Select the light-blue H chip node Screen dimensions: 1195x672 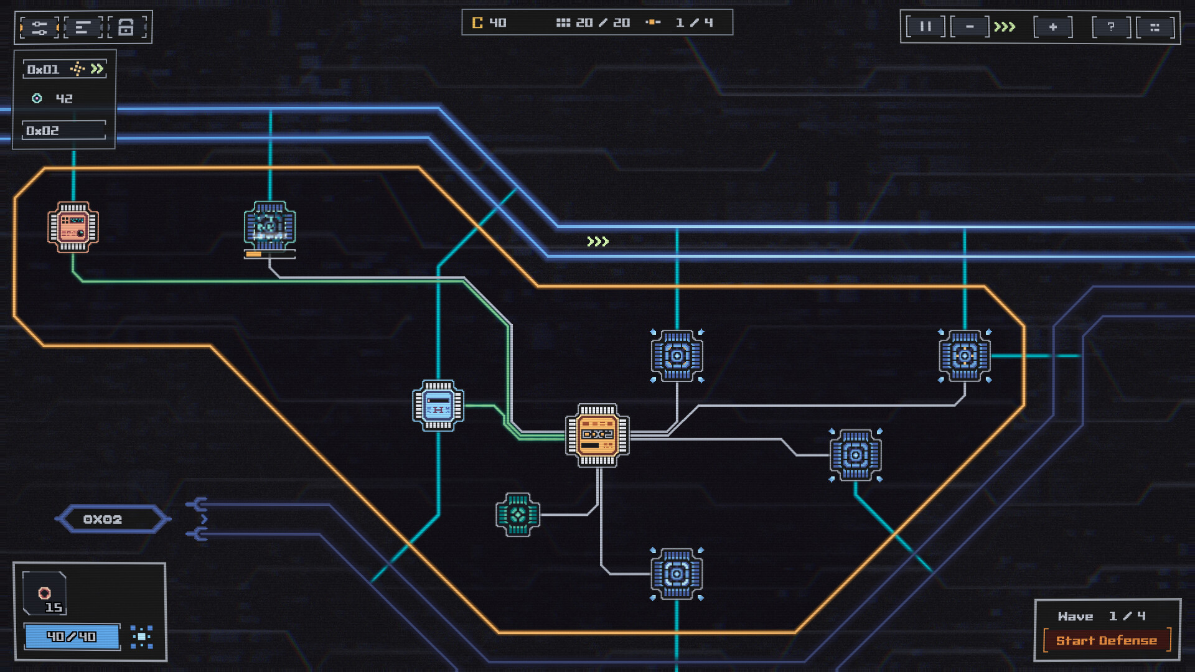click(438, 406)
